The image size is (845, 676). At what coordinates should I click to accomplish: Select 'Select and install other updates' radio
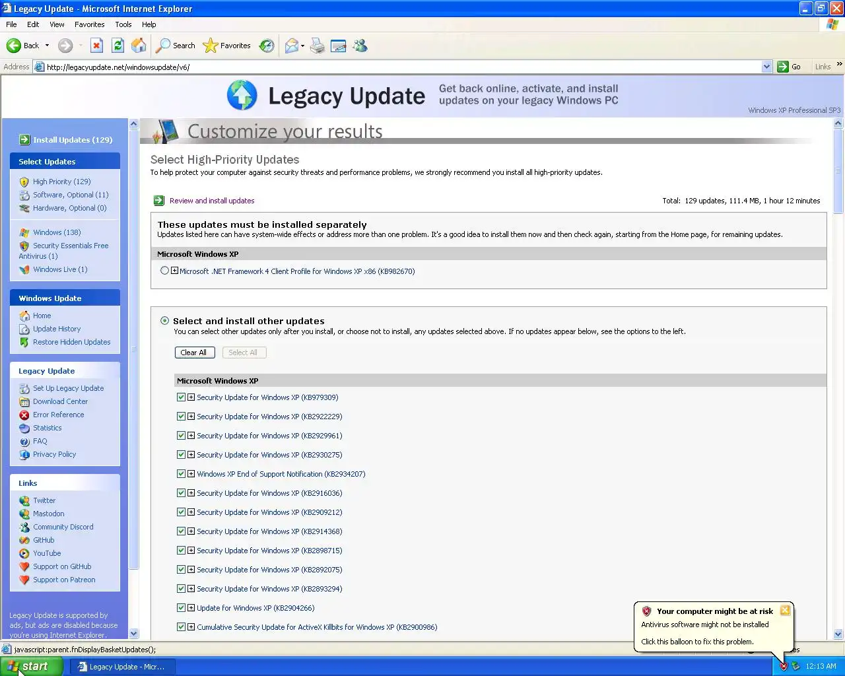tap(164, 321)
